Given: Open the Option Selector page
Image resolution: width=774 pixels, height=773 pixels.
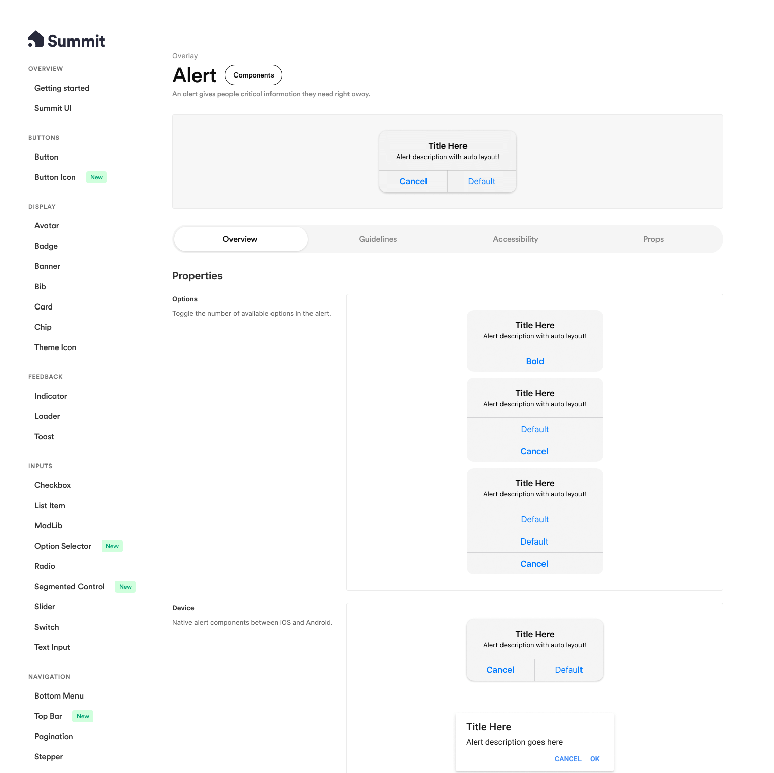Looking at the screenshot, I should click(x=63, y=546).
